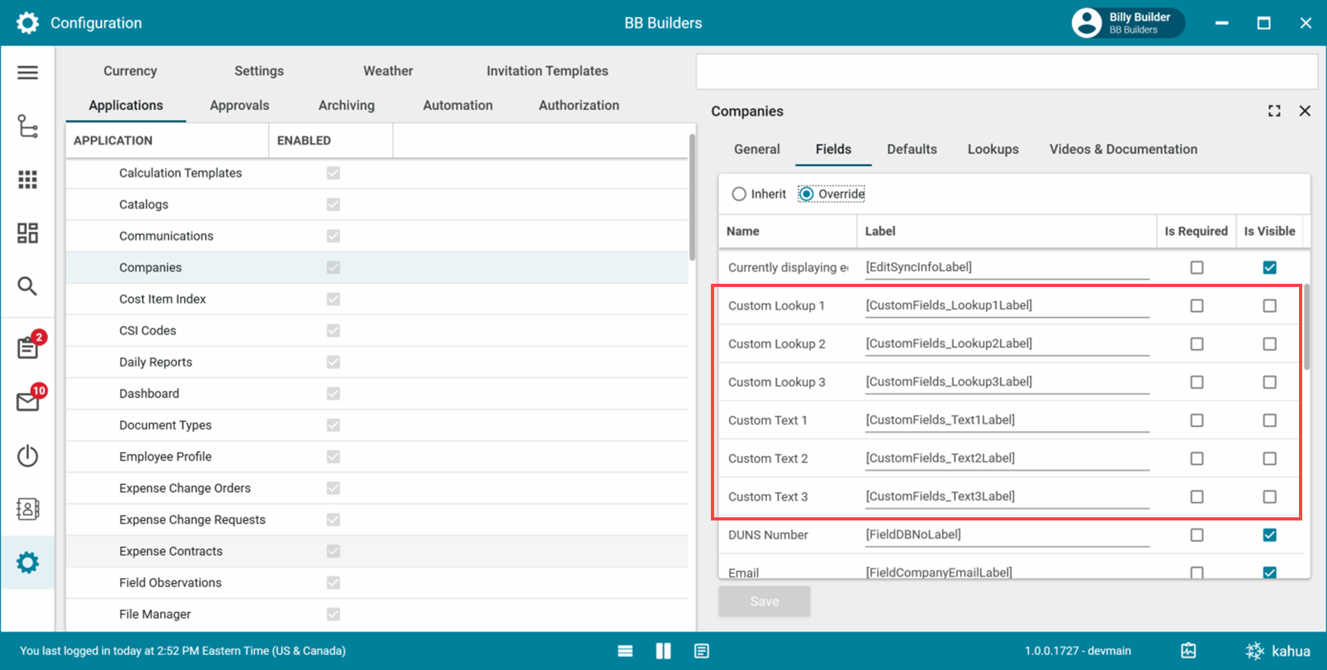Open the project hierarchy tree icon
The height and width of the screenshot is (670, 1327).
[27, 126]
